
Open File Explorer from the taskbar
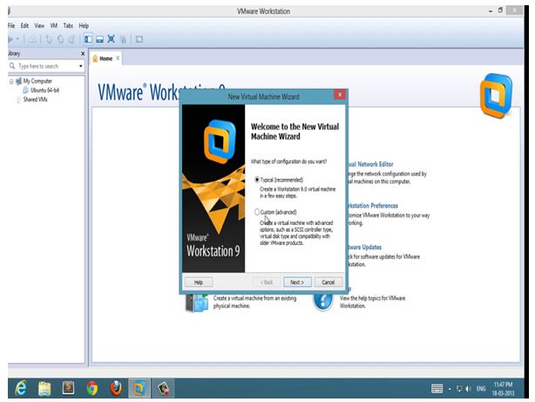[44, 389]
